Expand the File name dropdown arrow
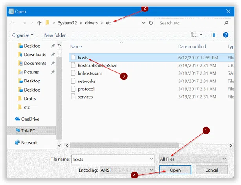 pos(152,159)
